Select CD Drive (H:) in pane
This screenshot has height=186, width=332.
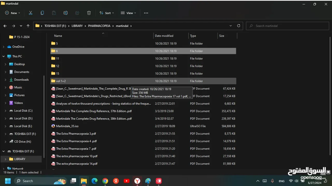coord(23,142)
